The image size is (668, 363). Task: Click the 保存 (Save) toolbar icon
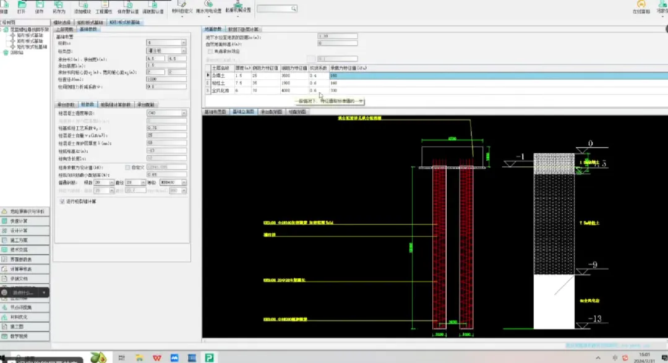(39, 7)
